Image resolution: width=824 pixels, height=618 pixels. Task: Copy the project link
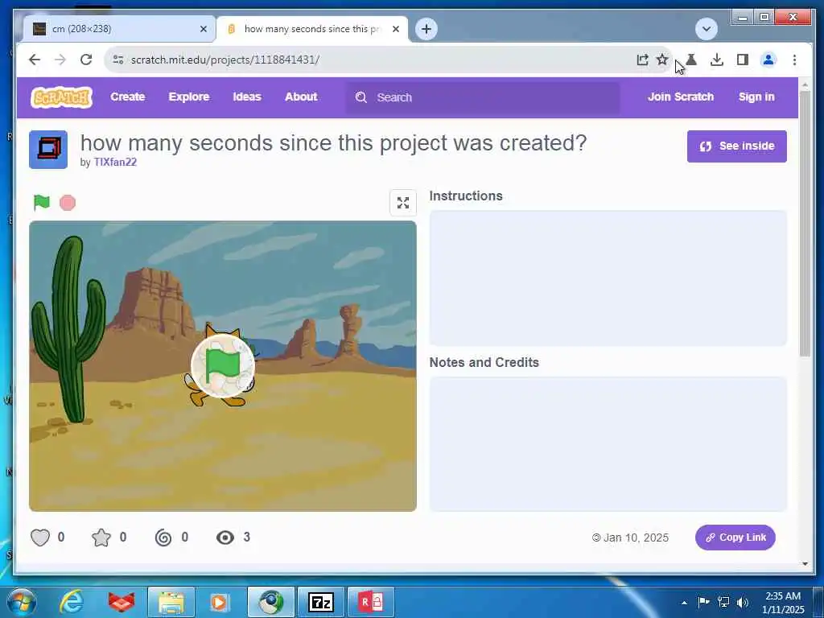pyautogui.click(x=735, y=537)
